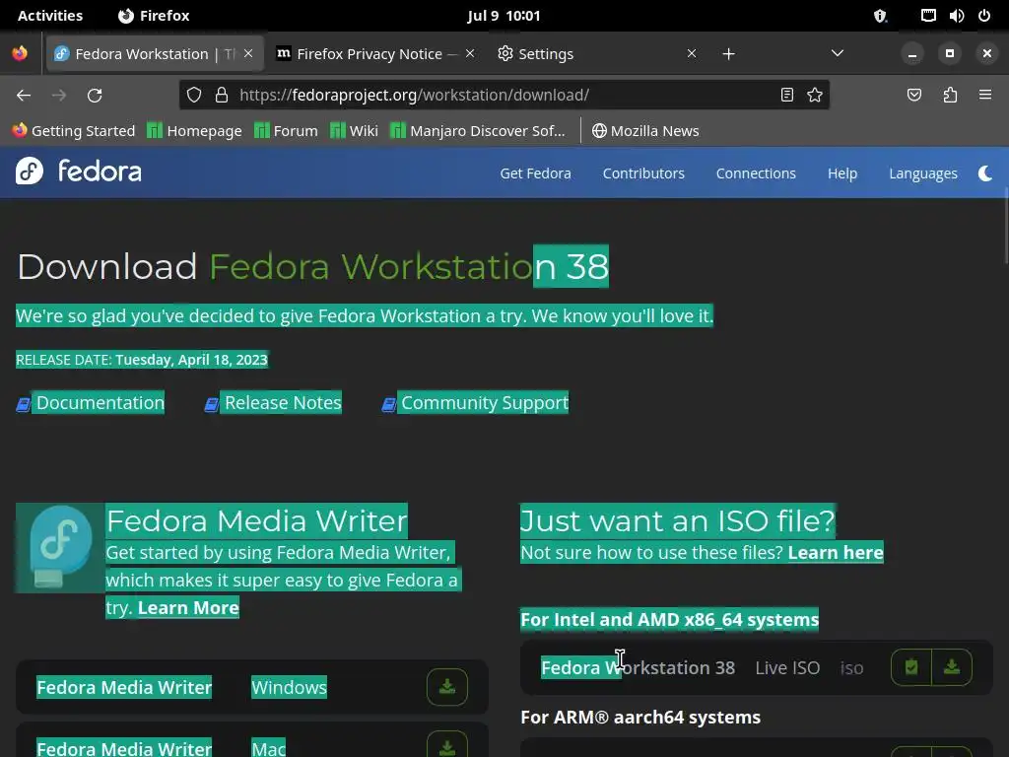Viewport: 1009px width, 757px height.
Task: Open the system volume indicator
Action: tap(957, 16)
